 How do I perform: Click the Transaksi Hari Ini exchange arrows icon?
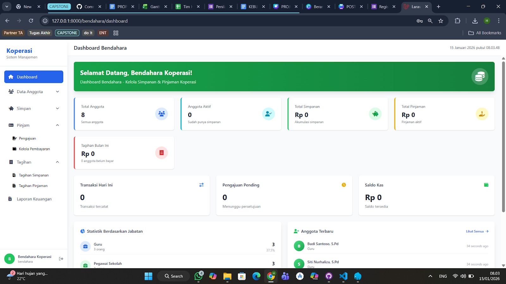pyautogui.click(x=201, y=185)
